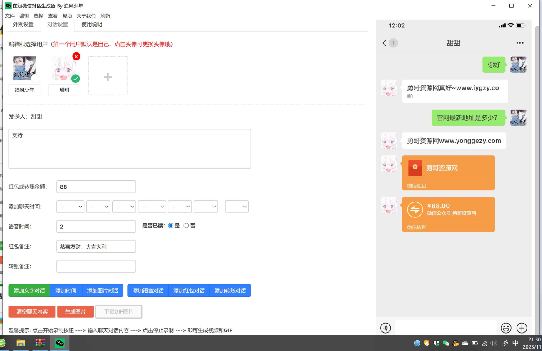This screenshot has width=542, height=351.
Task: Open the 选择 menu
Action: click(38, 16)
